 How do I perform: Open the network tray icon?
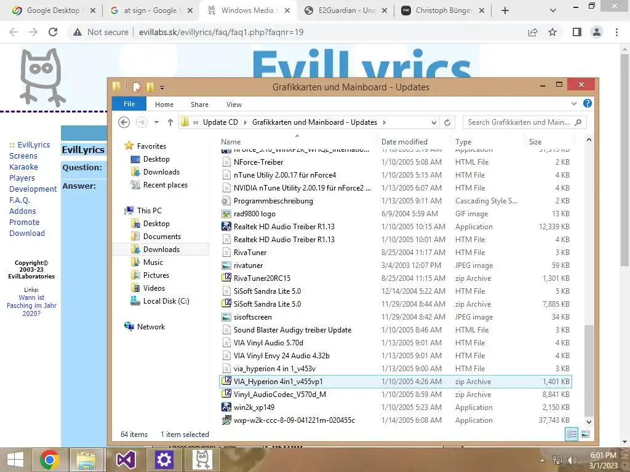(557, 460)
